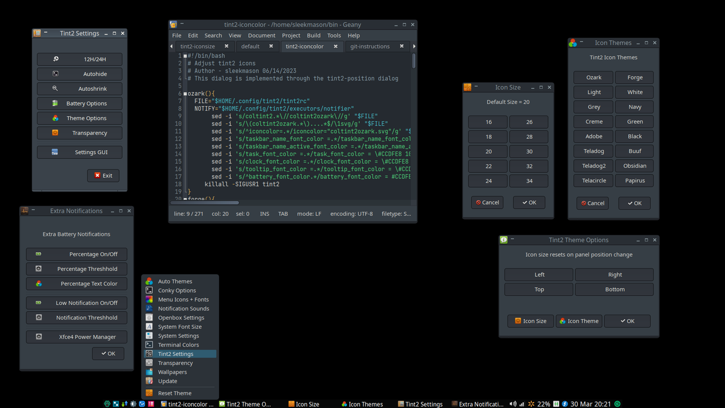725x408 pixels.
Task: Open System Font Size menu entry
Action: click(179, 326)
